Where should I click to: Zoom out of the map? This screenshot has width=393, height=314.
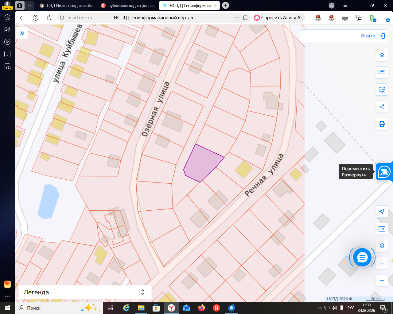coord(382,280)
